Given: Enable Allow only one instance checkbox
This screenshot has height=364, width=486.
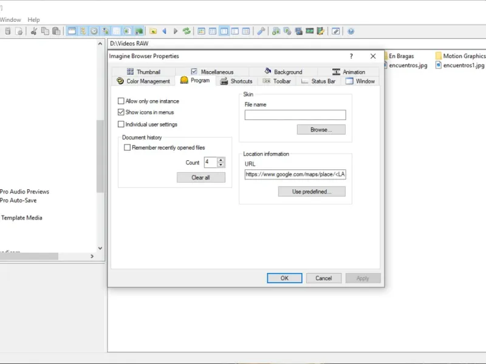Looking at the screenshot, I should (x=121, y=101).
